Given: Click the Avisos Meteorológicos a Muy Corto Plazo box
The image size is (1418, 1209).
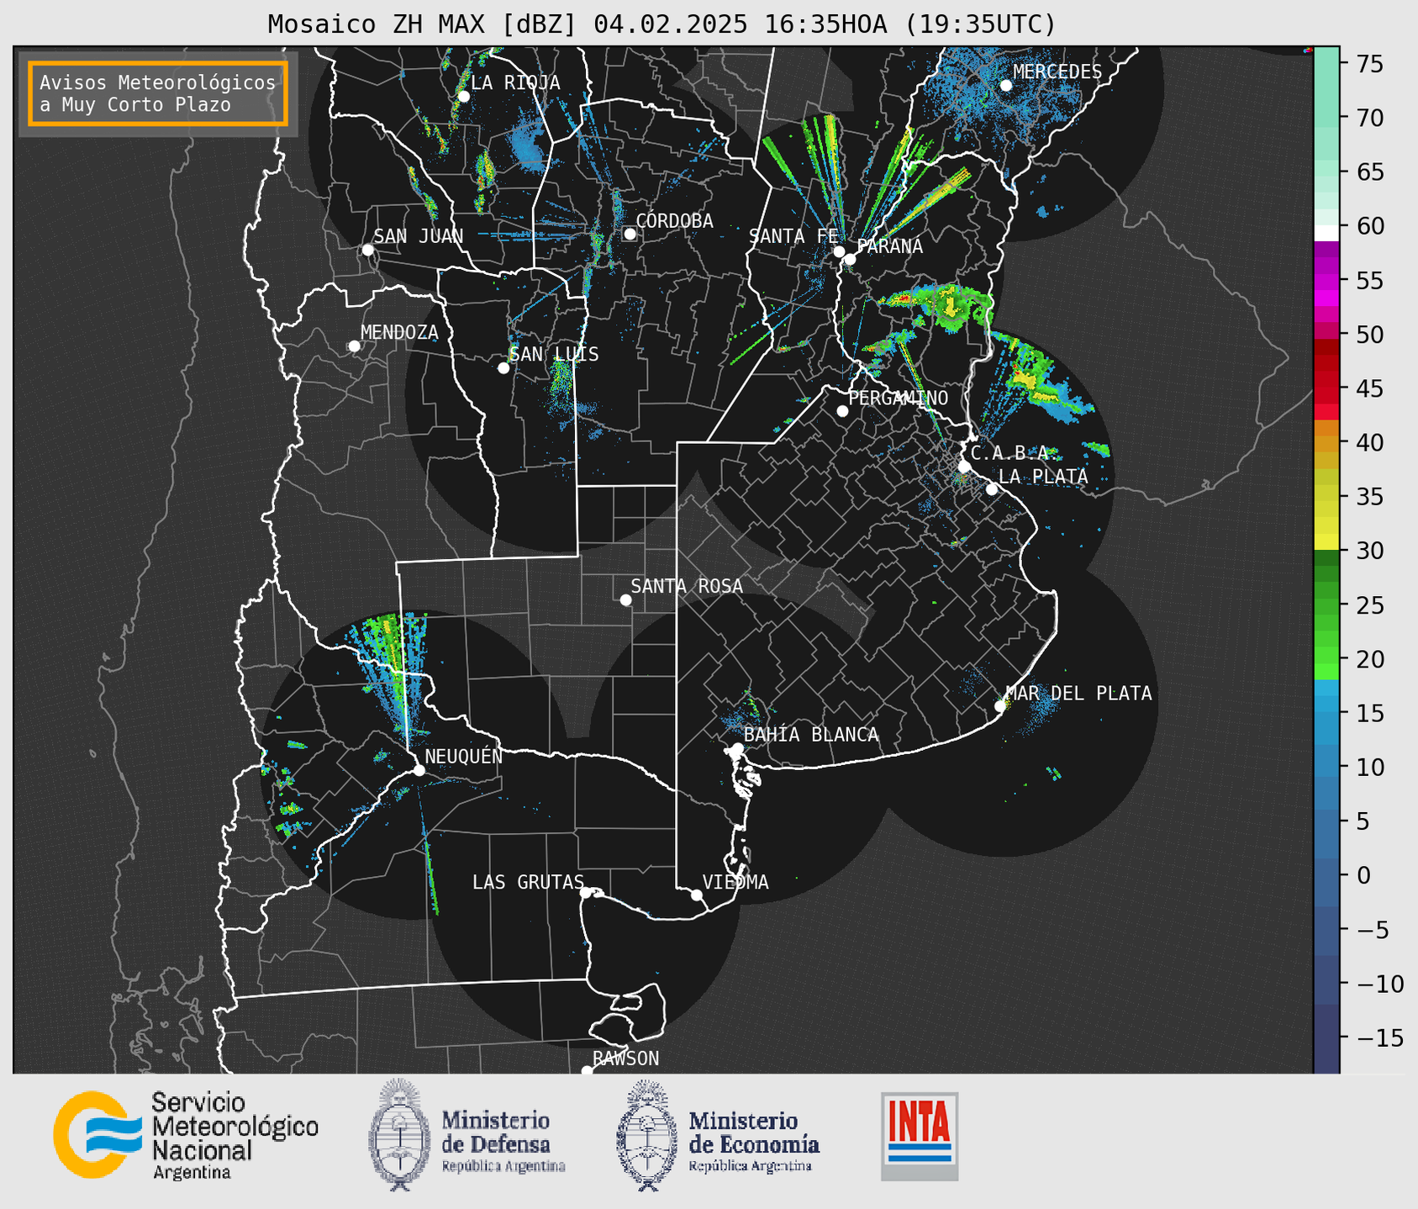Looking at the screenshot, I should (x=158, y=93).
